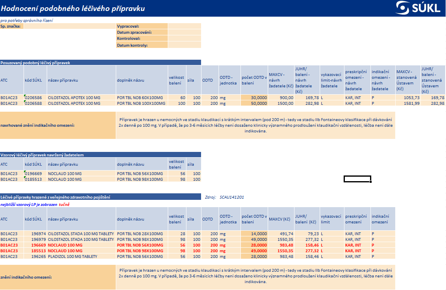Select the 'Zdroj:' label
The width and height of the screenshot is (446, 290).
(x=210, y=197)
